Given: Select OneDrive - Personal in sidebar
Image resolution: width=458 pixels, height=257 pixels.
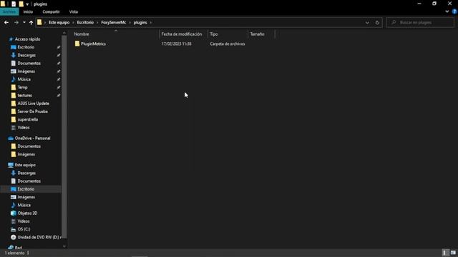Looking at the screenshot, I should [x=32, y=138].
